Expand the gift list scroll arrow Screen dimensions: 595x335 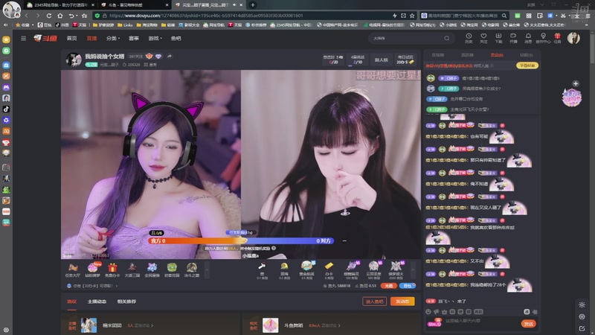click(x=413, y=270)
